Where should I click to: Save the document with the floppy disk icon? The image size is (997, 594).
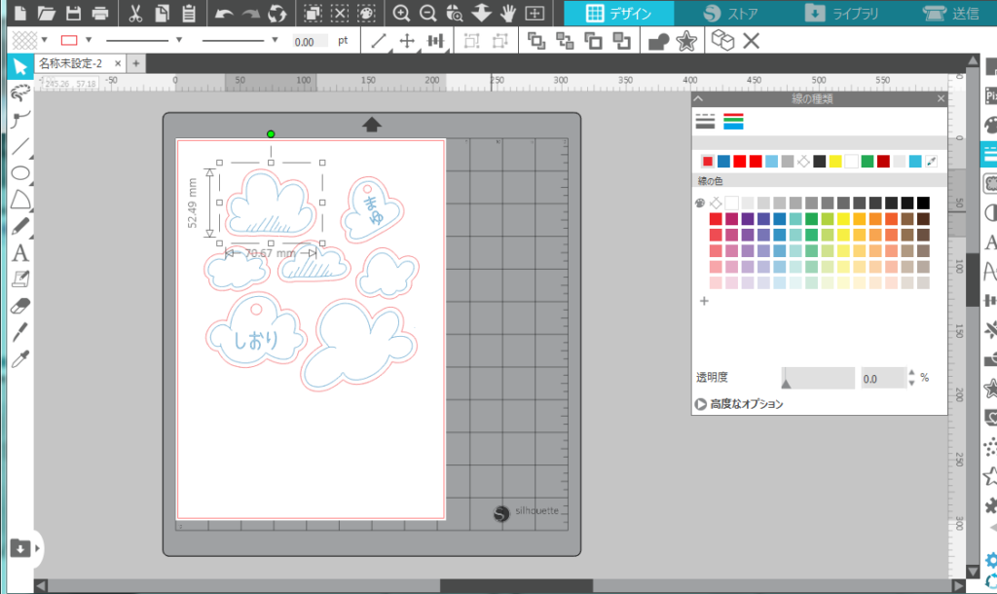click(x=73, y=13)
